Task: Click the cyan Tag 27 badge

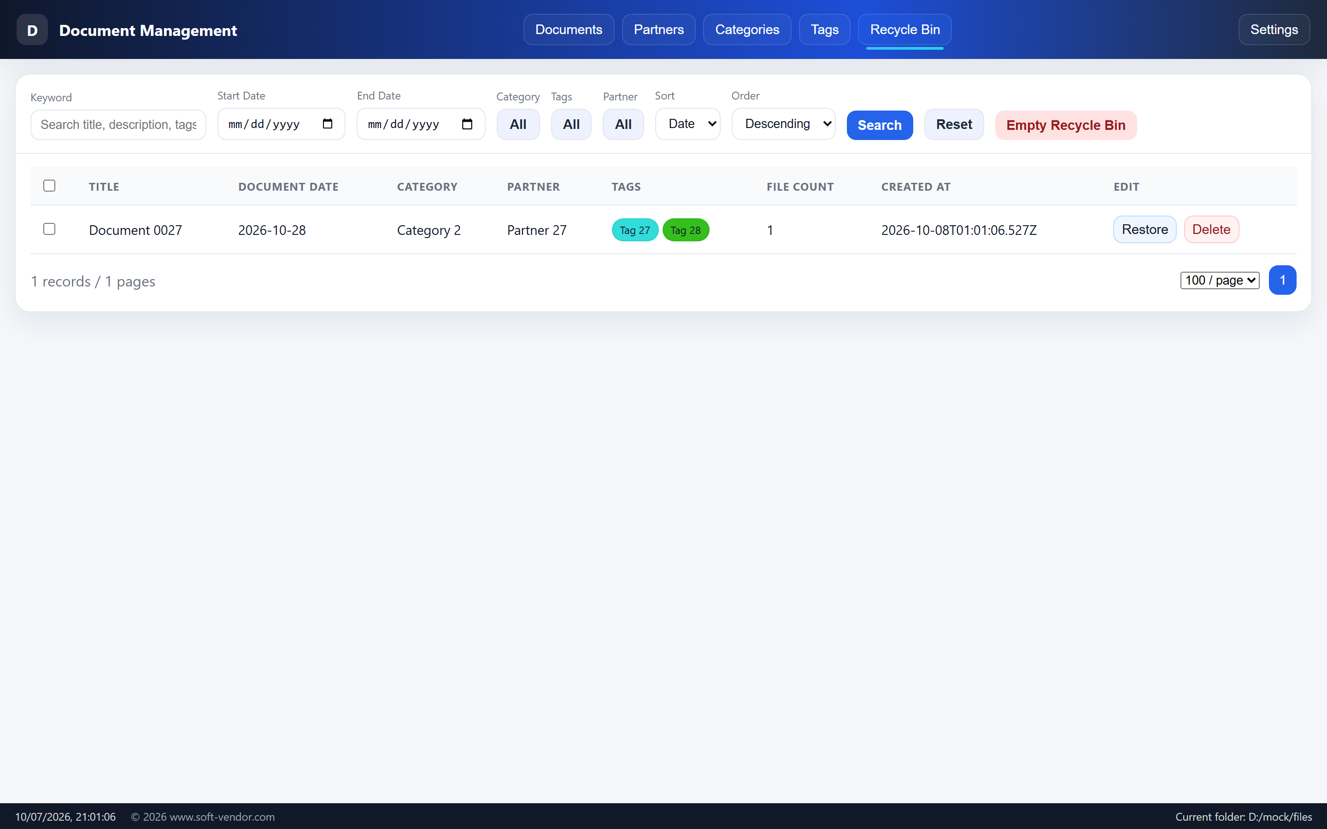Action: click(x=635, y=230)
